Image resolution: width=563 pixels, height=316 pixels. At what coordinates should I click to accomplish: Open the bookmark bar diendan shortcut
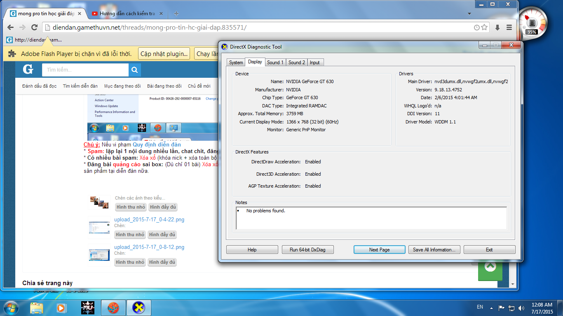click(35, 40)
